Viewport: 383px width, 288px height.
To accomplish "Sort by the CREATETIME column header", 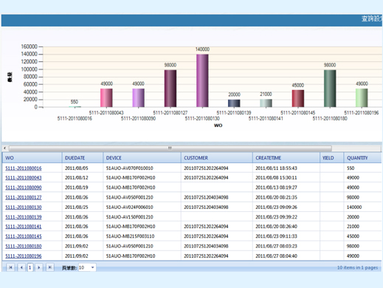I will (286, 158).
